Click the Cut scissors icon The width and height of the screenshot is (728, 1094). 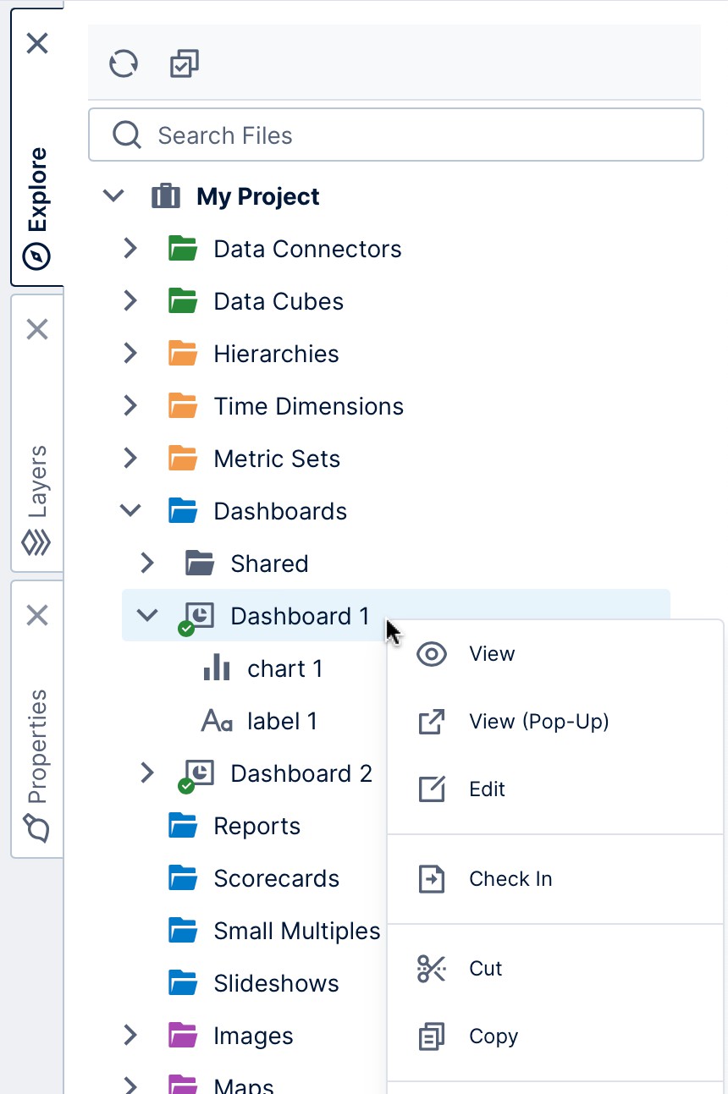pyautogui.click(x=432, y=969)
